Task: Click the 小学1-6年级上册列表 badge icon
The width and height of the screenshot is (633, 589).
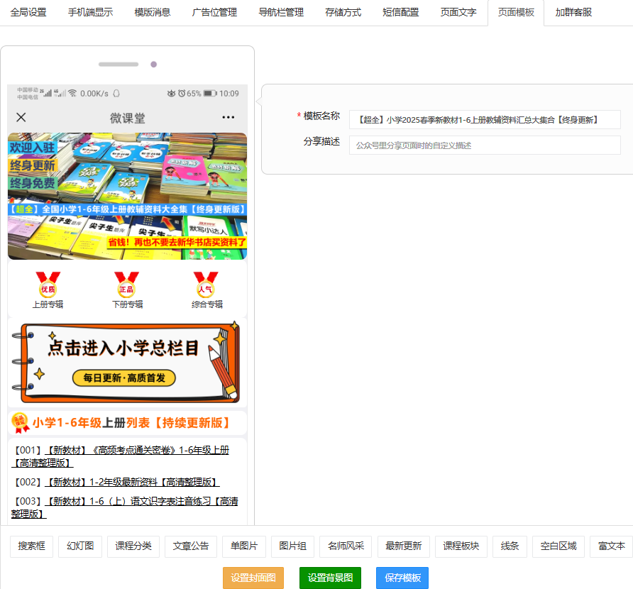Action: (x=20, y=423)
